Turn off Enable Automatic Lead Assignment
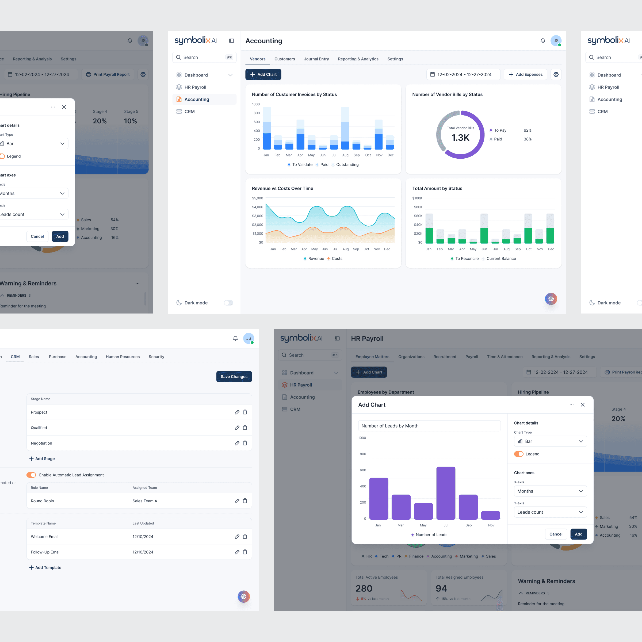Screen dimensions: 642x642 coord(31,475)
